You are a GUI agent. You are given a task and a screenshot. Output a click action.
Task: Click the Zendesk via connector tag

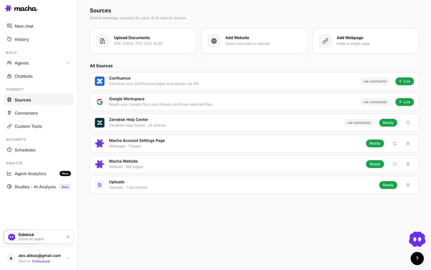coord(359,122)
